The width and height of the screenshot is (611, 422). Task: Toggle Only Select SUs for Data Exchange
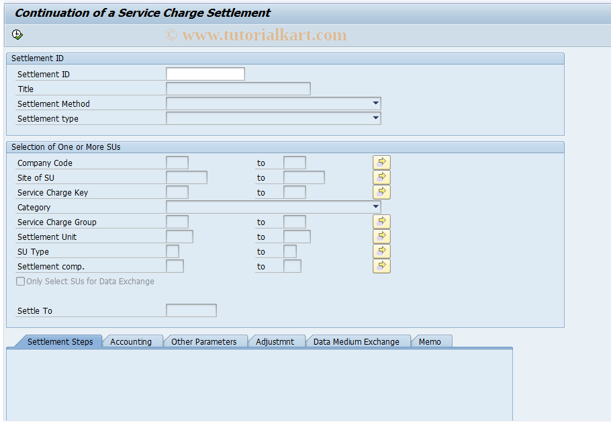[x=21, y=281]
